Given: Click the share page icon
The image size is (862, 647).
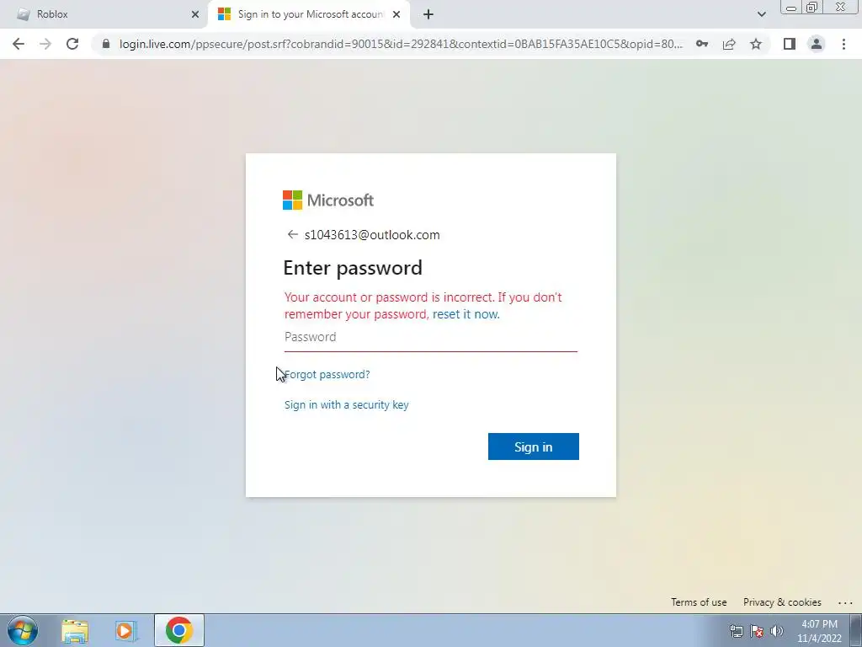Looking at the screenshot, I should (x=729, y=44).
